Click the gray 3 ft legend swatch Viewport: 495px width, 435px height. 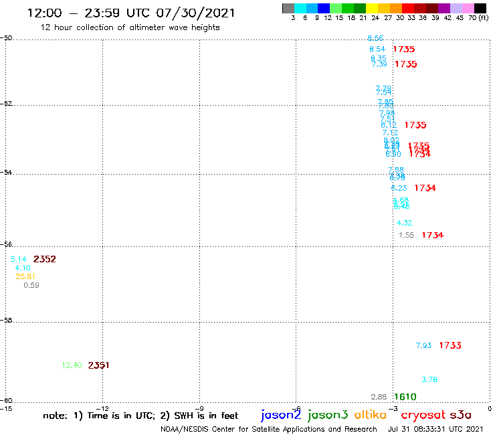click(x=288, y=8)
